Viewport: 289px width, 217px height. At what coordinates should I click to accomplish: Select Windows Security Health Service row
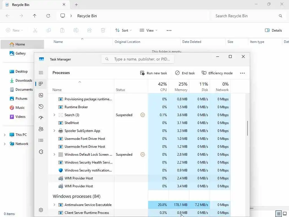tap(139, 162)
